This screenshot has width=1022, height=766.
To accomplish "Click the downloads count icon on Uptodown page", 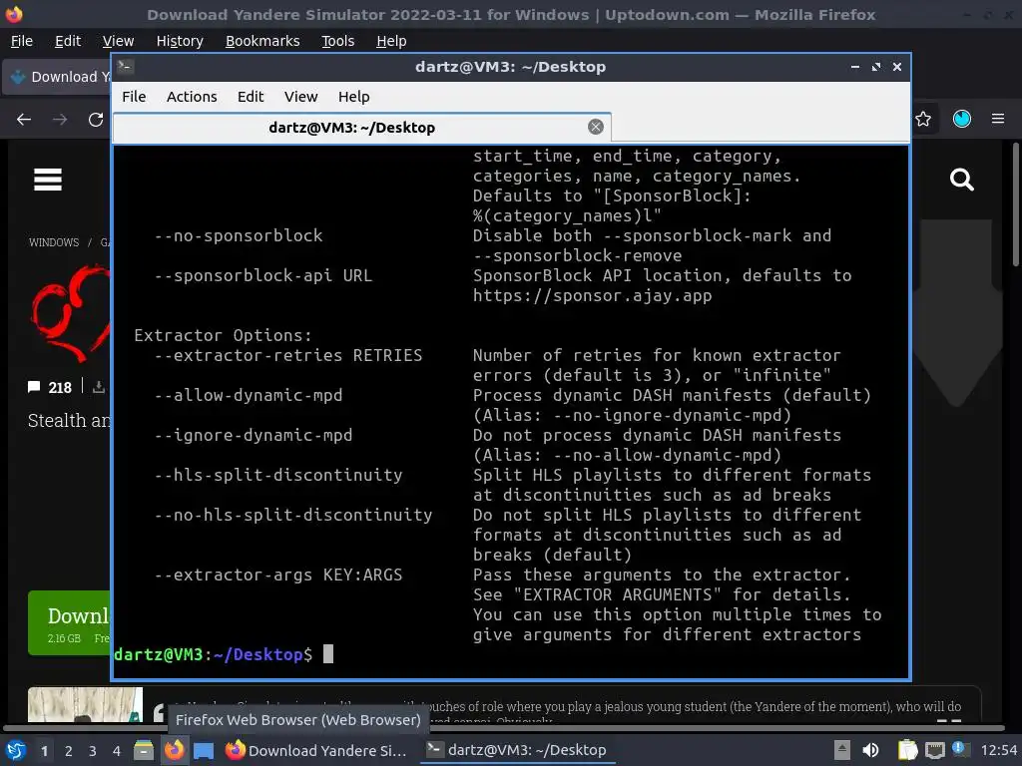I will [99, 387].
